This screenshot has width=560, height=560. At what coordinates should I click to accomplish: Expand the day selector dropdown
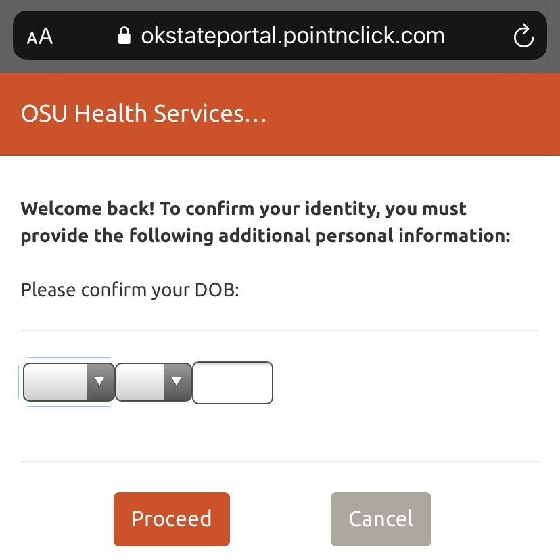tap(152, 382)
